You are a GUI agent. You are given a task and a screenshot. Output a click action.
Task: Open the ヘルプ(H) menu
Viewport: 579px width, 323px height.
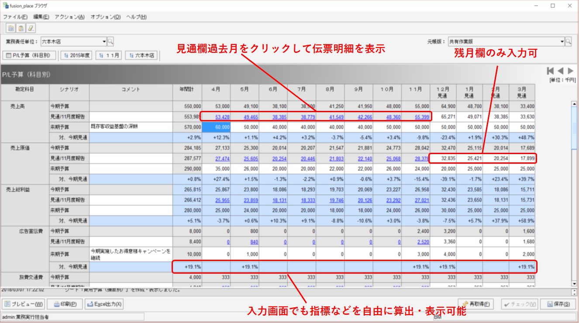(136, 17)
